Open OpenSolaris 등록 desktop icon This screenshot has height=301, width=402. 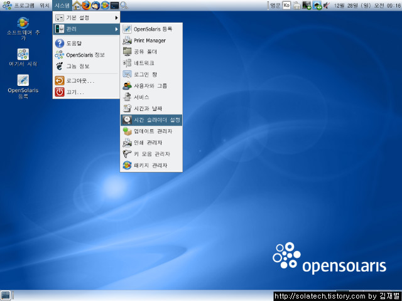[23, 87]
